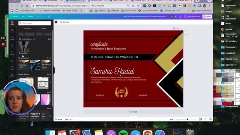Open Chrome extensions puzzle icon

coord(195,6)
